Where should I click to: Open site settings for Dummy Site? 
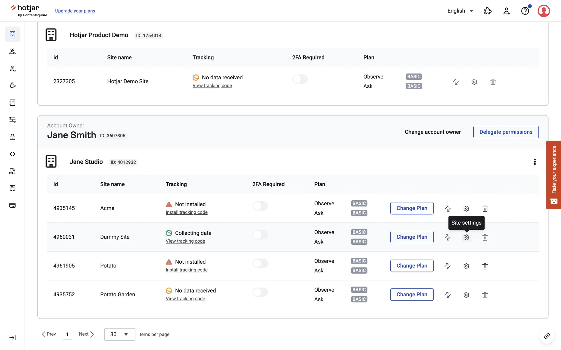466,237
